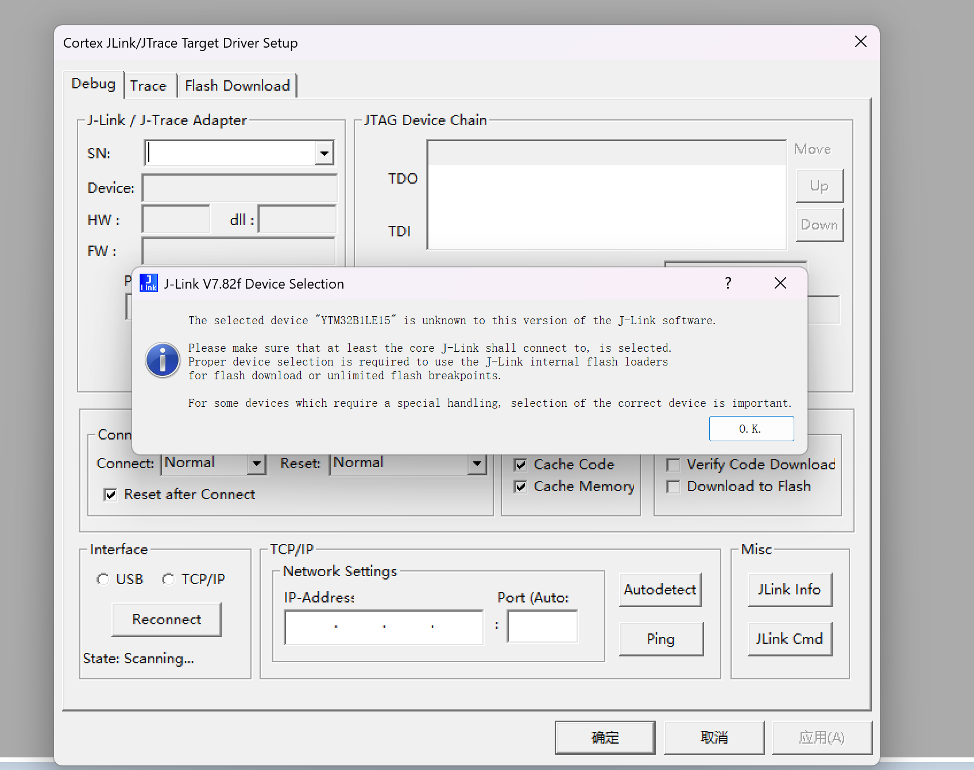
Task: Enable Verify Code Download checkbox
Action: point(673,465)
